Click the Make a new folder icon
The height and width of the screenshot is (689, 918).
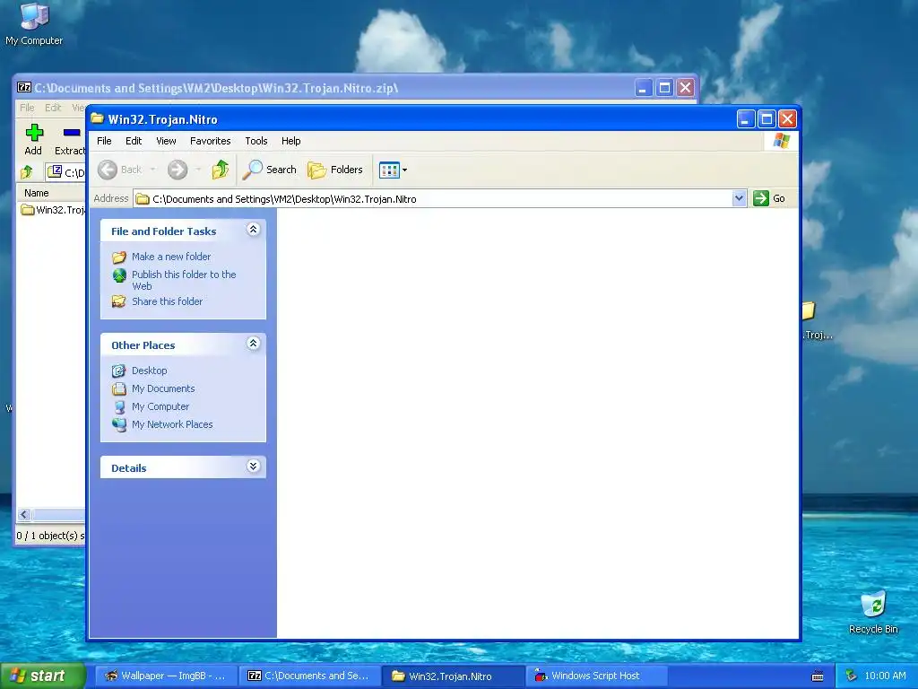(x=119, y=257)
